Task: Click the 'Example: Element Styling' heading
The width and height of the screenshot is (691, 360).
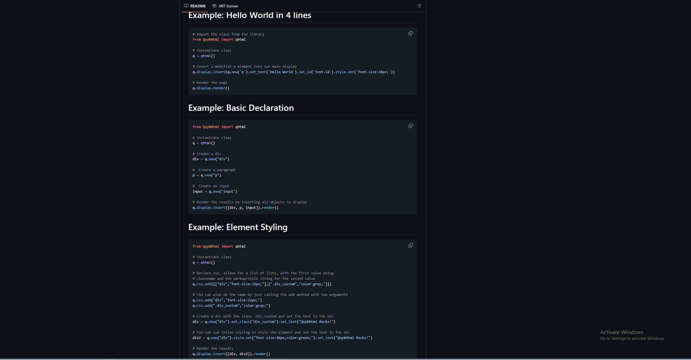Action: coord(238,227)
